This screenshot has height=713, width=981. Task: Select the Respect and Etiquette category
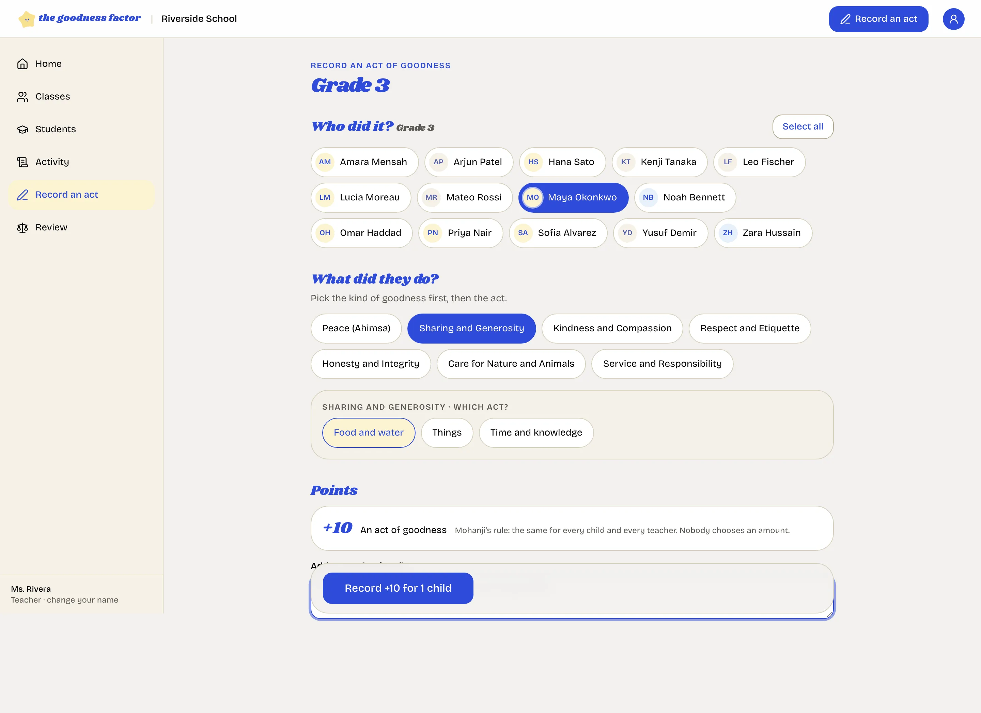[750, 329]
